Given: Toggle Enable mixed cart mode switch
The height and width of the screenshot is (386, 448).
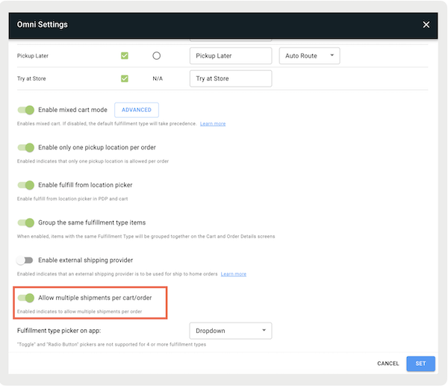Looking at the screenshot, I should pos(25,110).
